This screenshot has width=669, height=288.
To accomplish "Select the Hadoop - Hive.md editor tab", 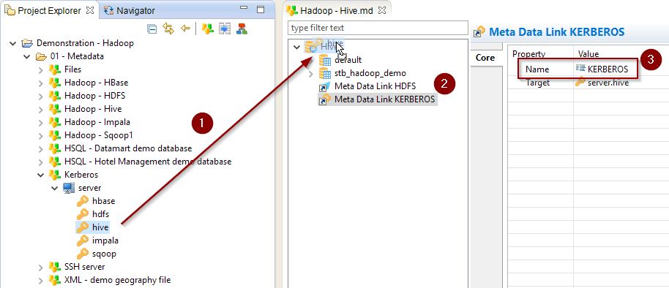I will (x=337, y=11).
